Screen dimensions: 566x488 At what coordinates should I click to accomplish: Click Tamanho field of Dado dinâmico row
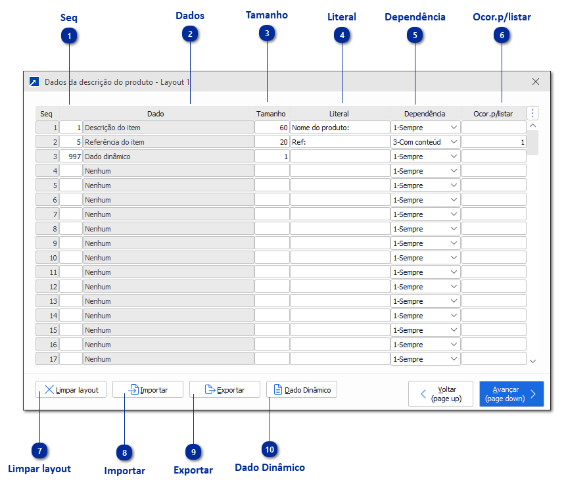(271, 157)
